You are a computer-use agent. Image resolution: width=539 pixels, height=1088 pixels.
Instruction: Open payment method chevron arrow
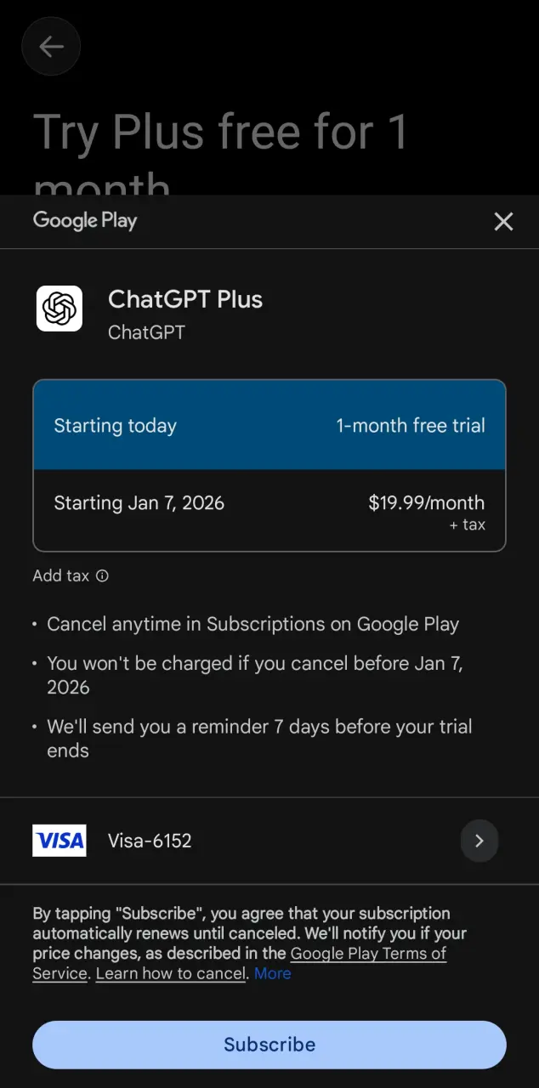point(479,841)
